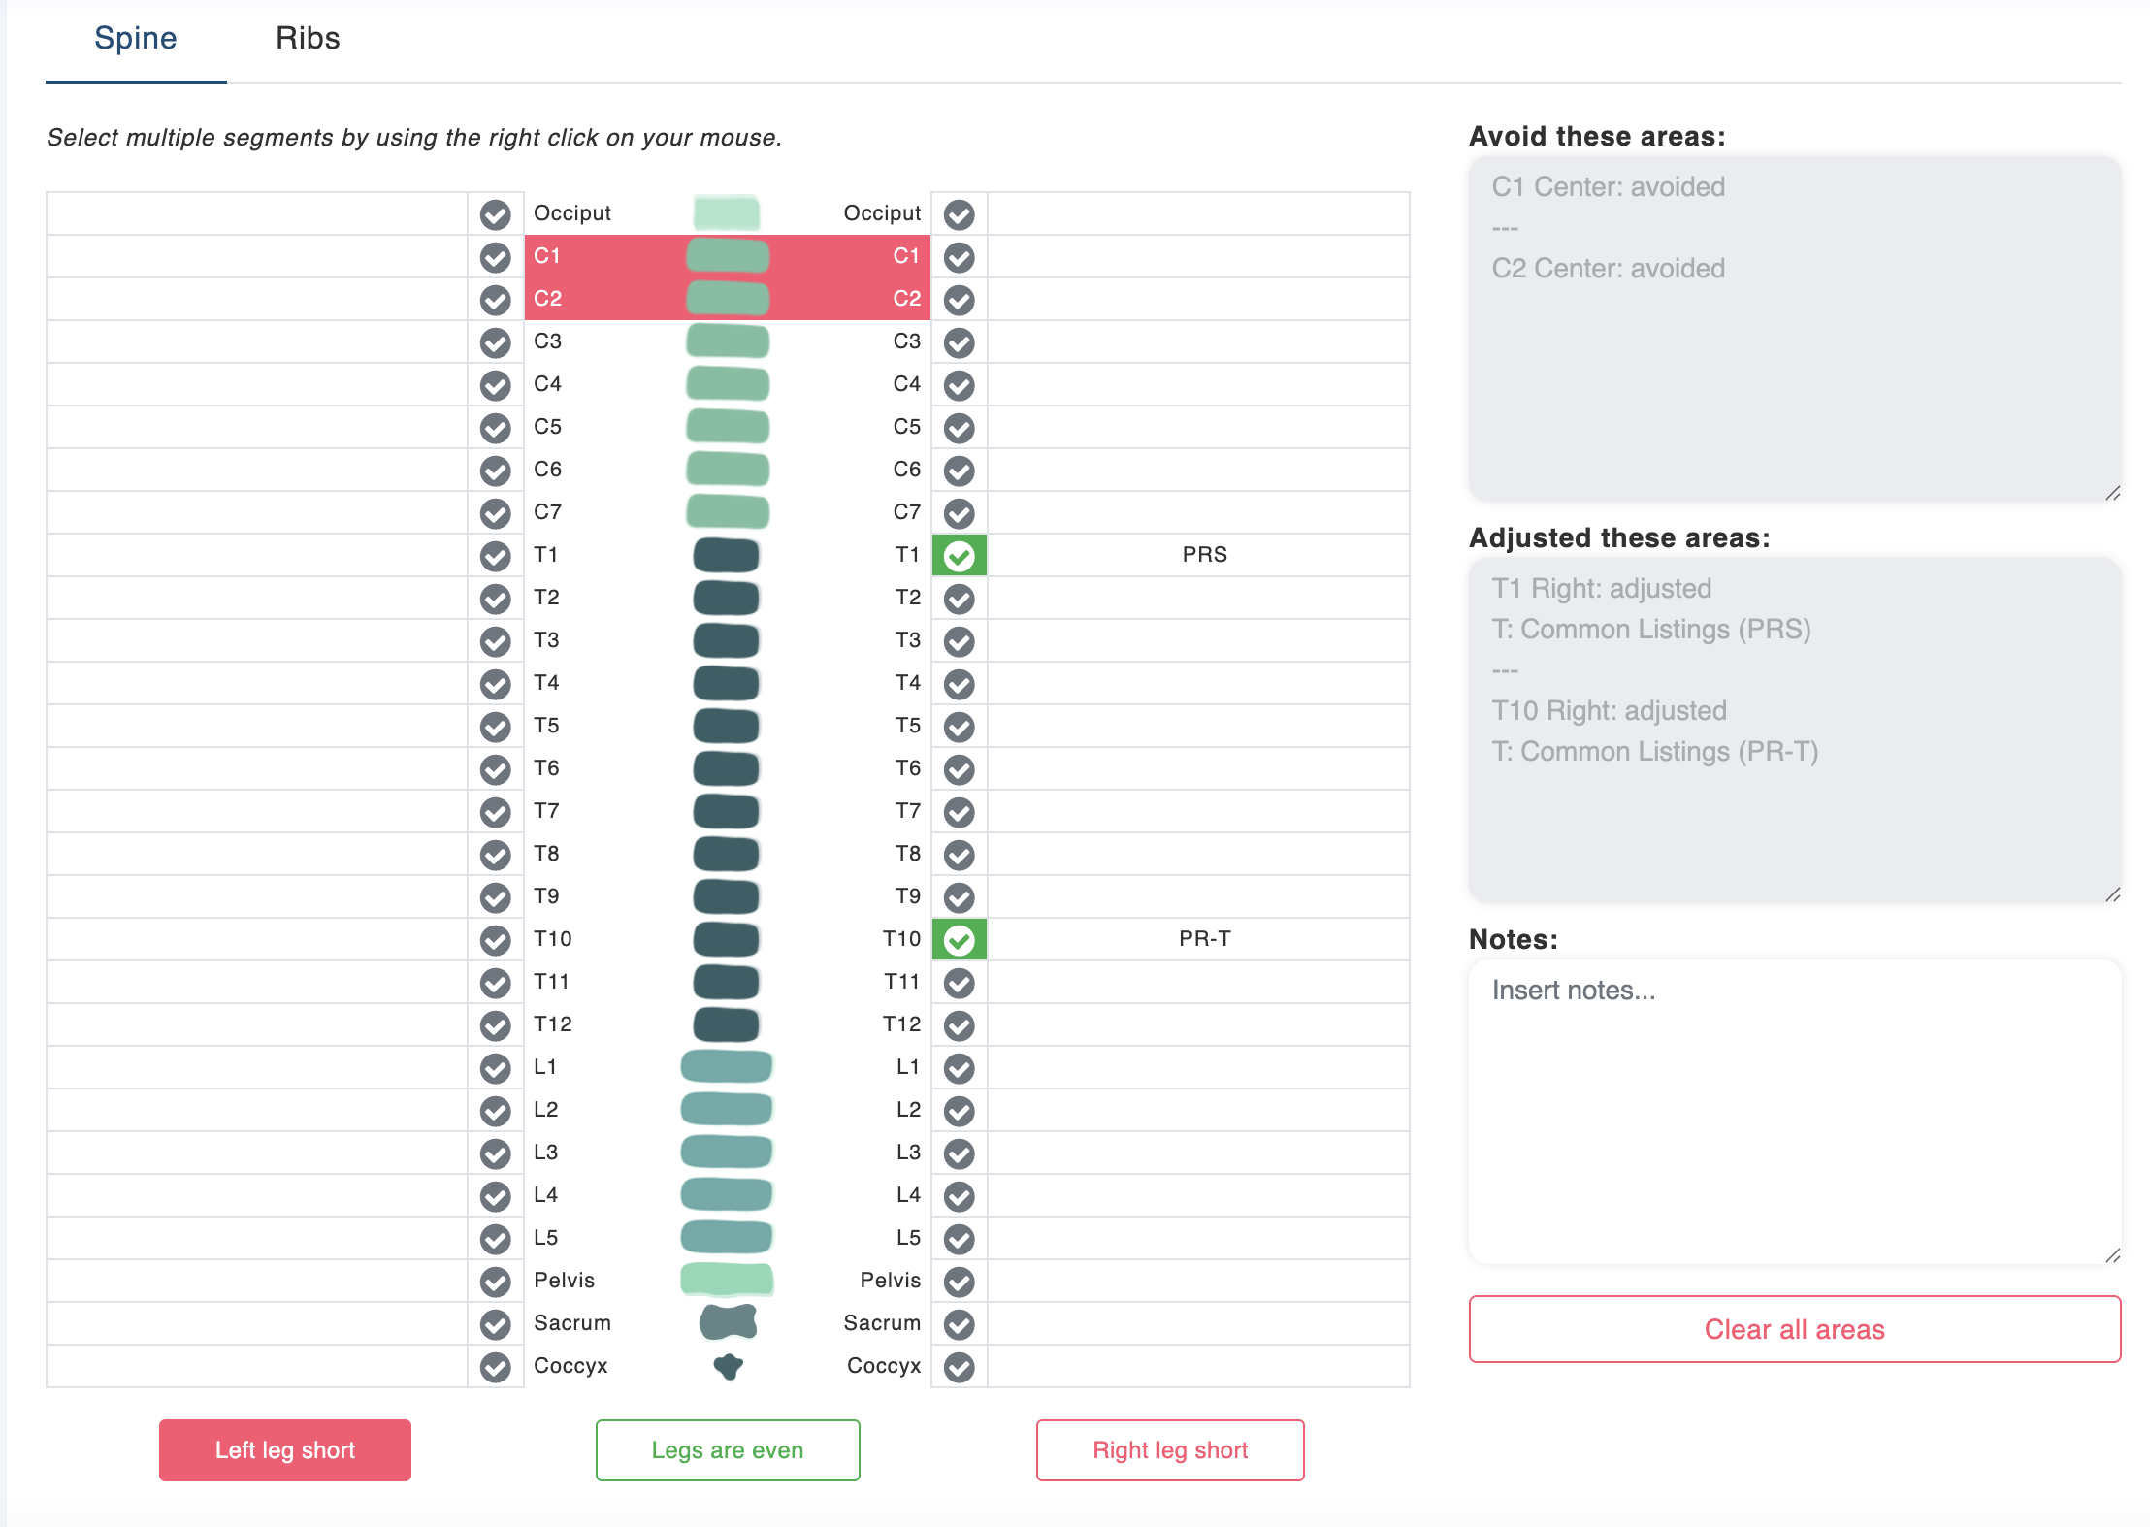
Task: Select the Spine tab
Action: 136,39
